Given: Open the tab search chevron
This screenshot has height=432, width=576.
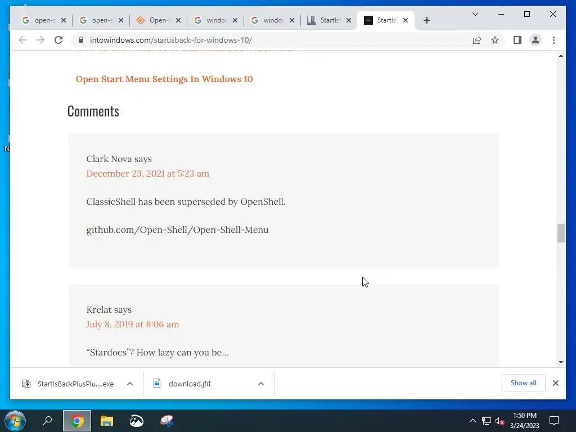Looking at the screenshot, I should (x=475, y=14).
